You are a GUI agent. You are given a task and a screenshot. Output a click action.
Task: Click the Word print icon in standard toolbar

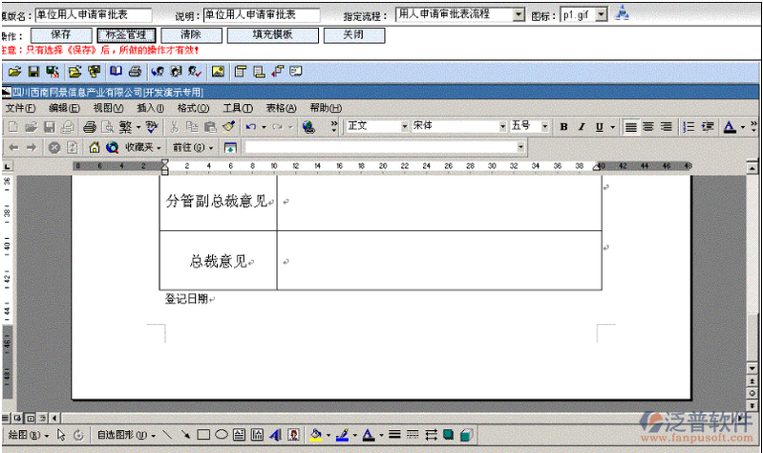coord(90,127)
